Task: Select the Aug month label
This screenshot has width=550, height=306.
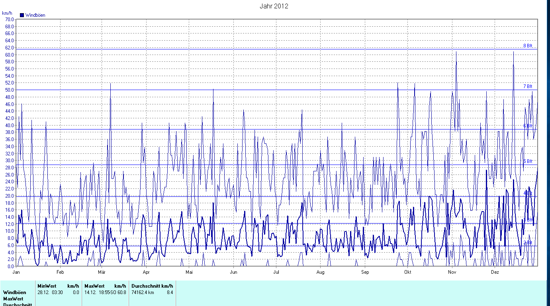Action: tap(321, 273)
